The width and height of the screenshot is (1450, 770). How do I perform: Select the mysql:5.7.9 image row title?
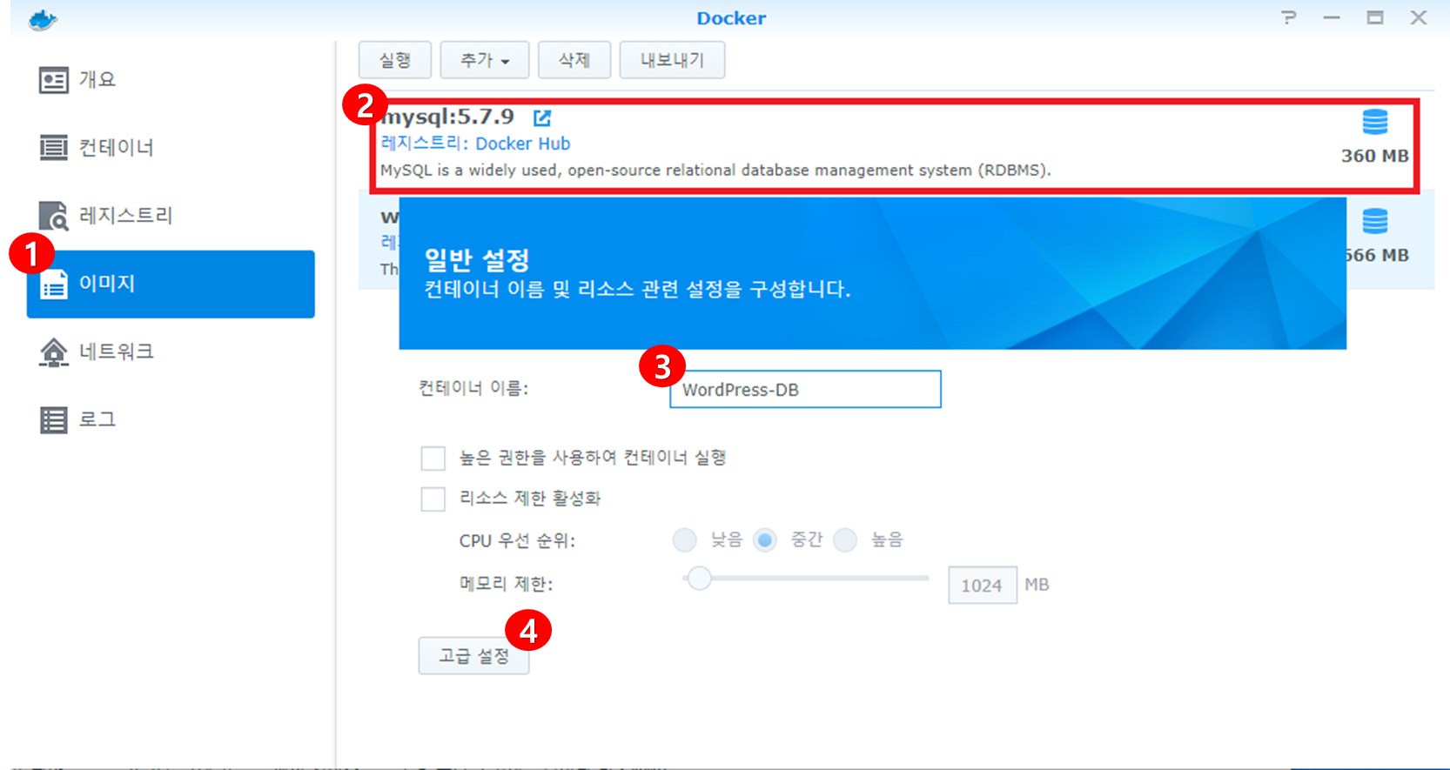pos(447,117)
